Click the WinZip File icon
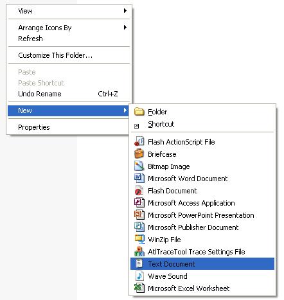Viewport: 284px width, 300px height. [x=139, y=239]
